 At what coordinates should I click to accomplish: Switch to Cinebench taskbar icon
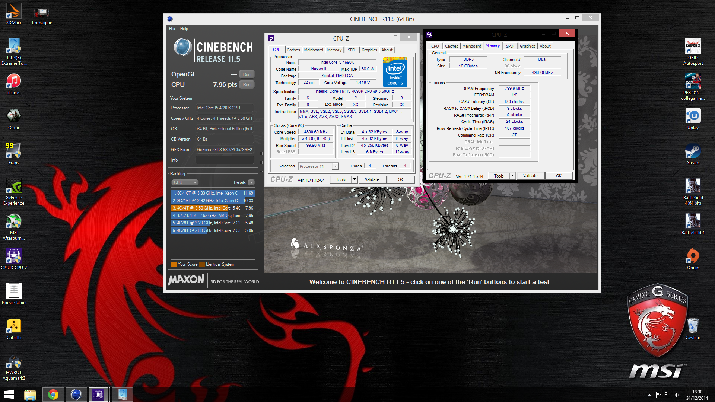tap(76, 395)
